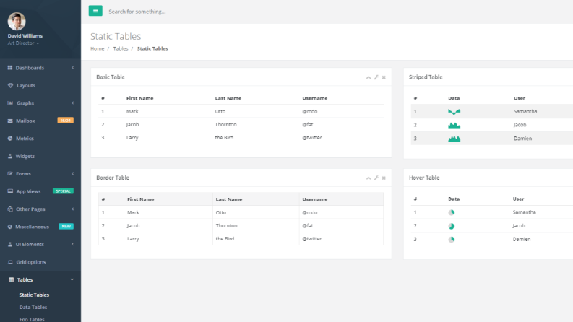
Task: Click the UI Elements flask icon
Action: (x=10, y=244)
